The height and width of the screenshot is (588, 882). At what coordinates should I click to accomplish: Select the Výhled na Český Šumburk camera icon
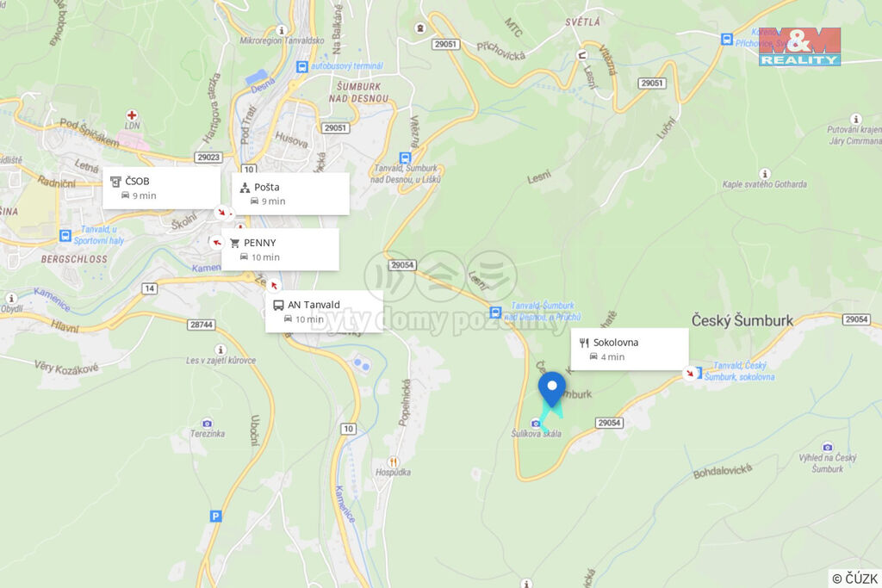828,448
